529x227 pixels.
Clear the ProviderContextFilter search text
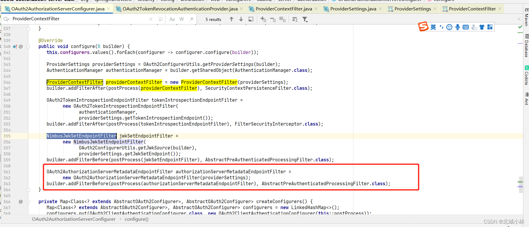click(151, 19)
